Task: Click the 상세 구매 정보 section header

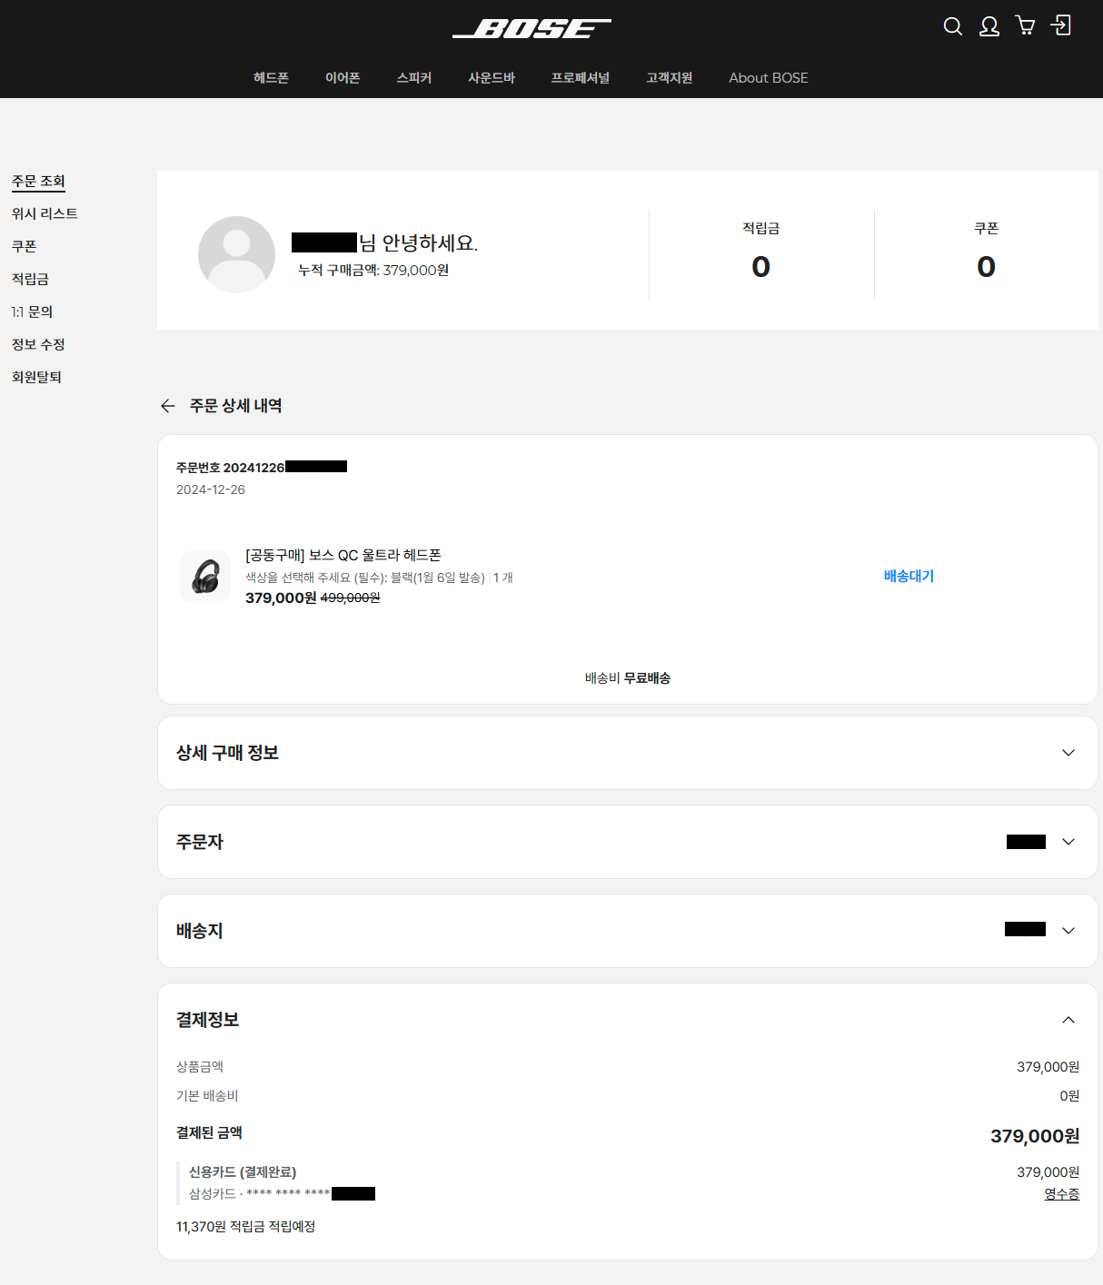Action: 628,753
